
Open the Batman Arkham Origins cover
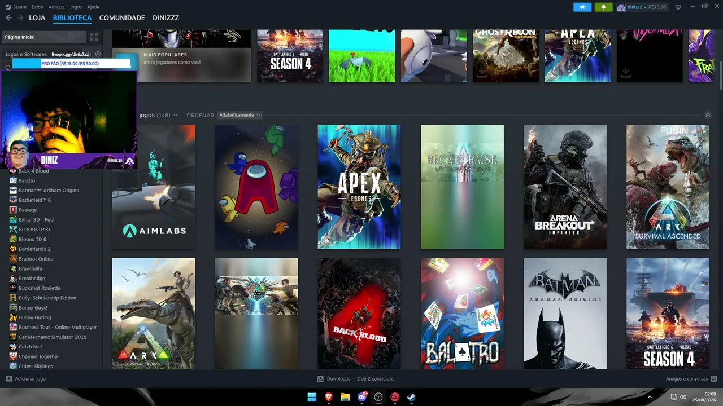(x=565, y=314)
